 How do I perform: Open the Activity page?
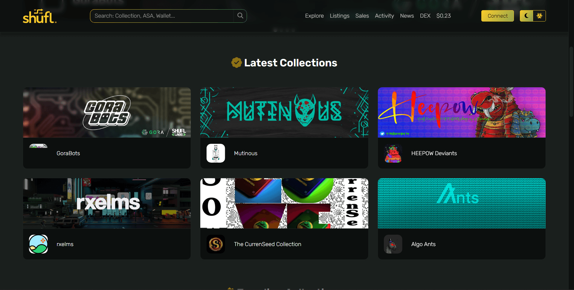point(384,16)
